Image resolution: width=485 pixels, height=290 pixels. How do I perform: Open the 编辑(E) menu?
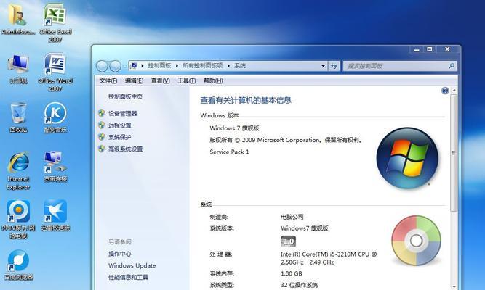point(134,80)
